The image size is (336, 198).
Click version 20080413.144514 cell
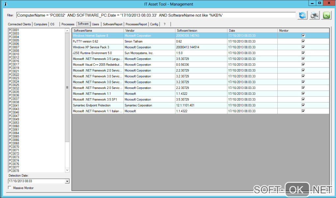[201, 47]
